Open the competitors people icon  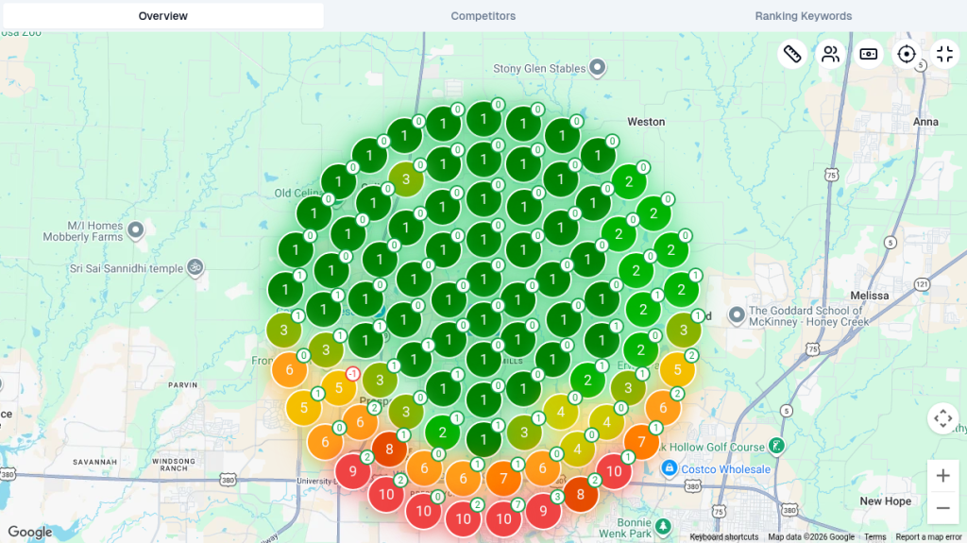coord(830,55)
